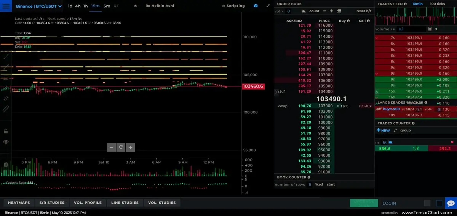This screenshot has width=457, height=216.
Task: Toggle the trades feed sound speaker icon
Action: 436,29
